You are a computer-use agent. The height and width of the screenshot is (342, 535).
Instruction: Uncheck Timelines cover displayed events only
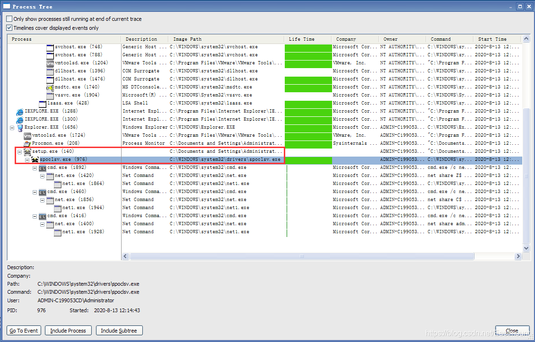pyautogui.click(x=9, y=27)
